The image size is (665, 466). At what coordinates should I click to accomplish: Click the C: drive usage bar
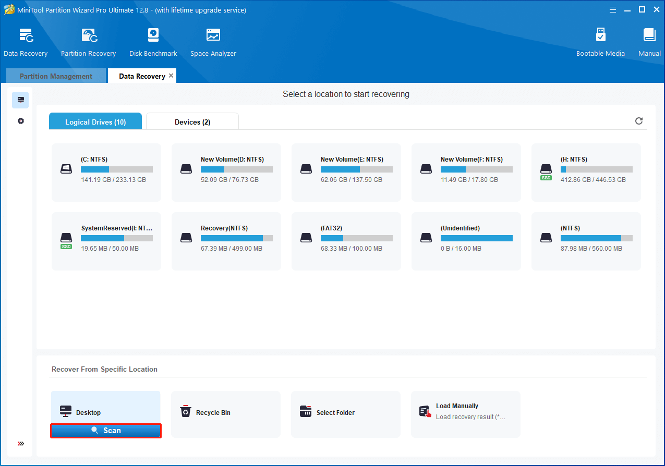[x=117, y=169]
